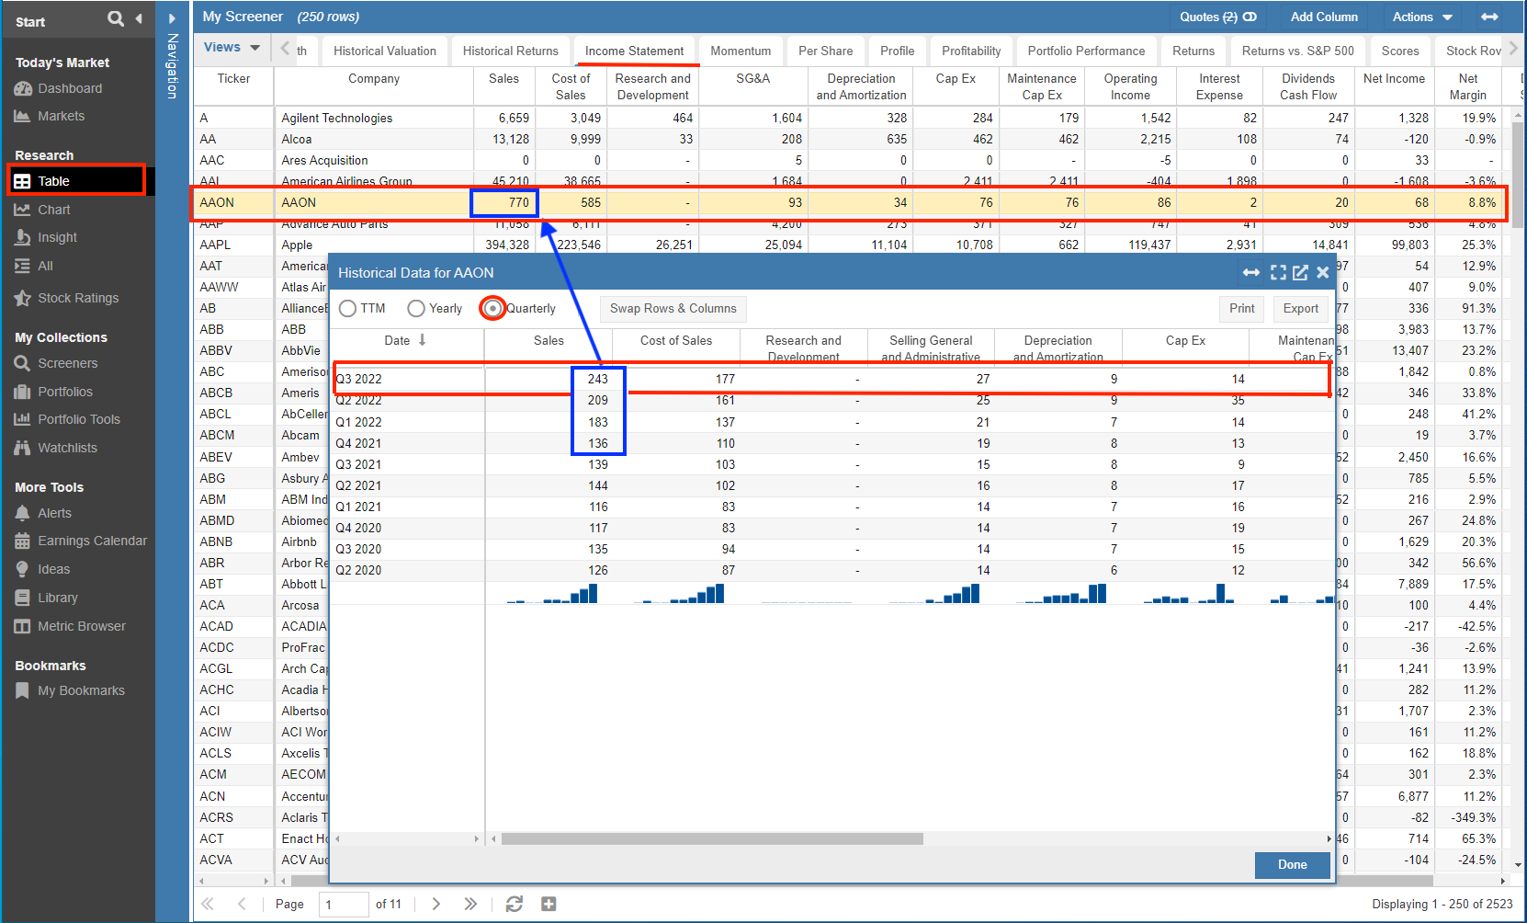
Task: Close the Historical Data dialog
Action: [x=1322, y=272]
